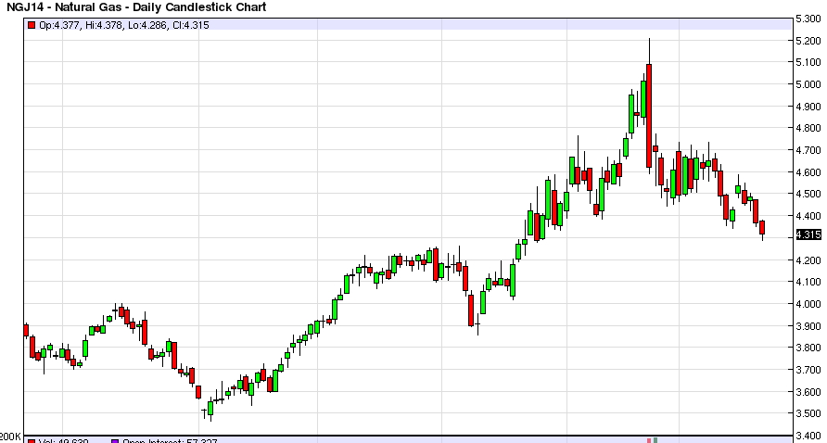Click the 5.300 price axis label
This screenshot has width=827, height=443.
(x=808, y=19)
